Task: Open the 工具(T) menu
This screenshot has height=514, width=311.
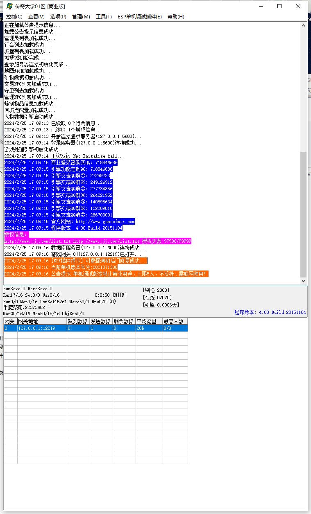Action: point(104,16)
